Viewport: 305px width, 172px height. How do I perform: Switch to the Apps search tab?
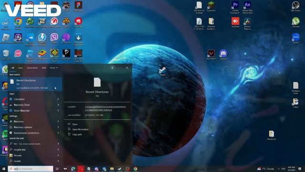tap(20, 68)
